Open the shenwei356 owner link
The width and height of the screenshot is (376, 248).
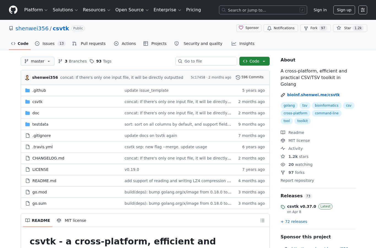pos(32,28)
